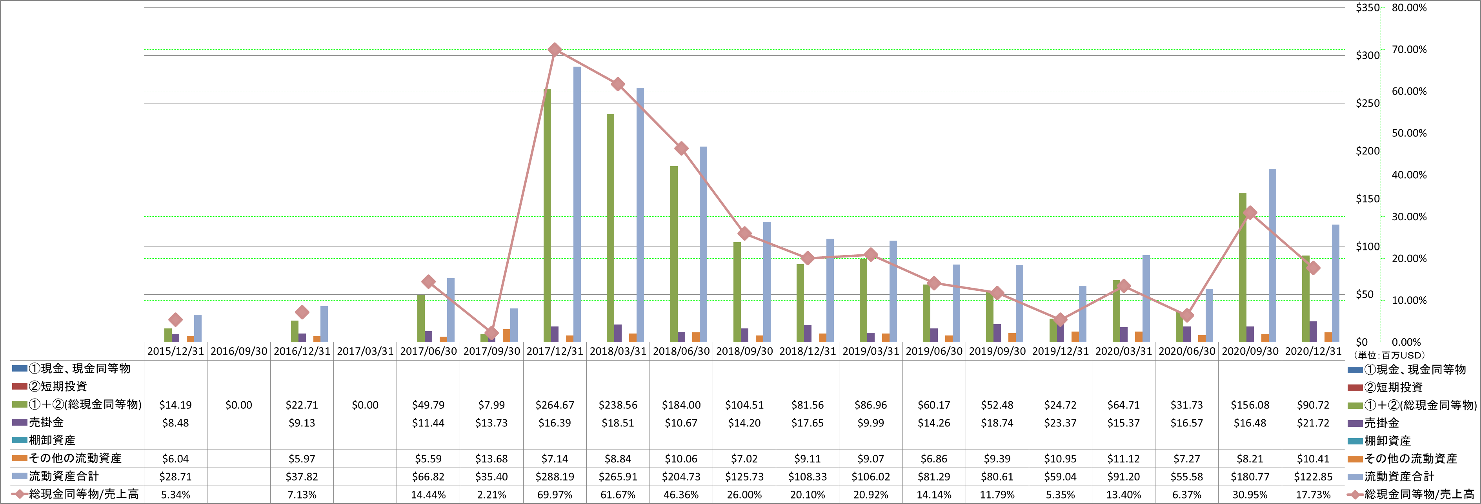Click the $264.67 total cash cell
Image resolution: width=1481 pixels, height=504 pixels.
555,405
